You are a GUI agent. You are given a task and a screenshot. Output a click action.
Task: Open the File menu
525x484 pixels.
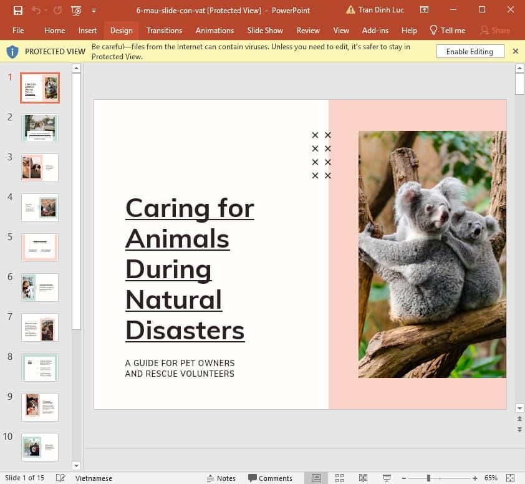pyautogui.click(x=18, y=30)
